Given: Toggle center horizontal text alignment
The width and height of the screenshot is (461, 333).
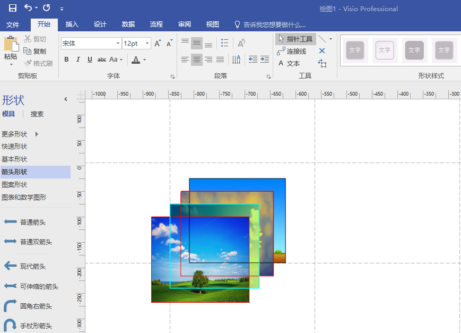Looking at the screenshot, I should (x=197, y=60).
